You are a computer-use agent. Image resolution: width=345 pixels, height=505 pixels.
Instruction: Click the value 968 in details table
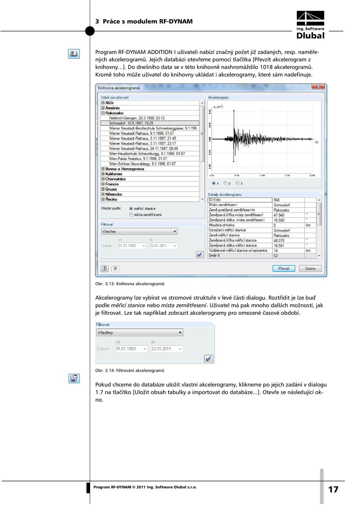tap(276, 200)
